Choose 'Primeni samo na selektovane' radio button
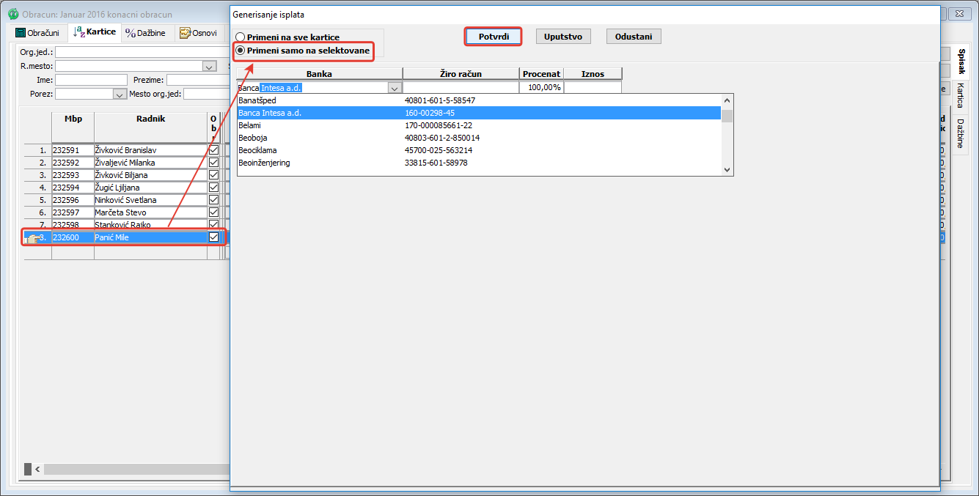 coord(240,51)
